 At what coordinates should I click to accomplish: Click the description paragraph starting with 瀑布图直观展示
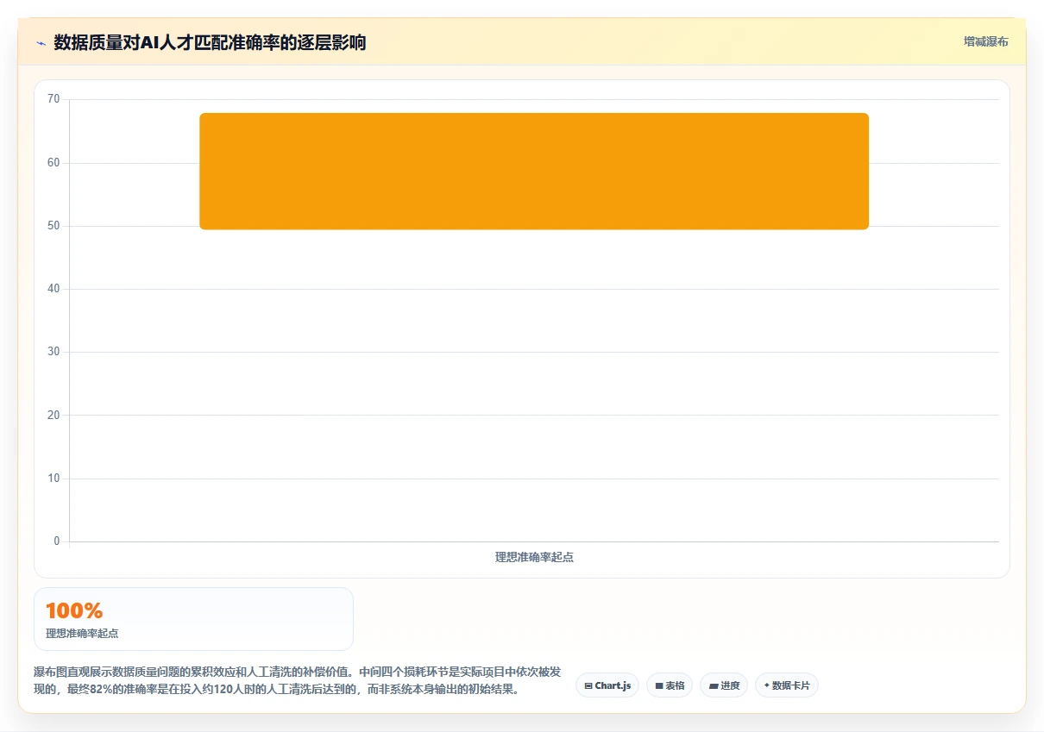click(298, 680)
